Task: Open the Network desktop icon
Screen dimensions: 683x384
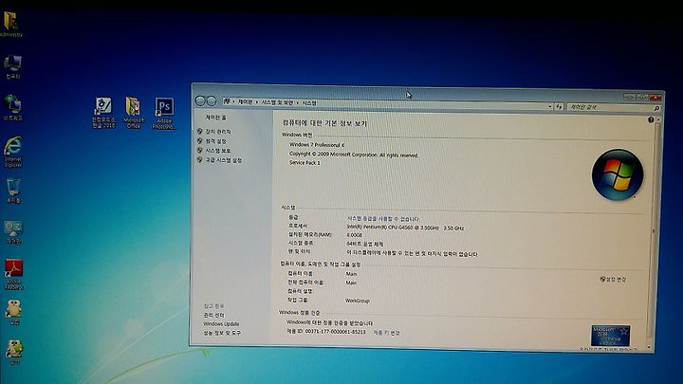Action: click(x=12, y=107)
